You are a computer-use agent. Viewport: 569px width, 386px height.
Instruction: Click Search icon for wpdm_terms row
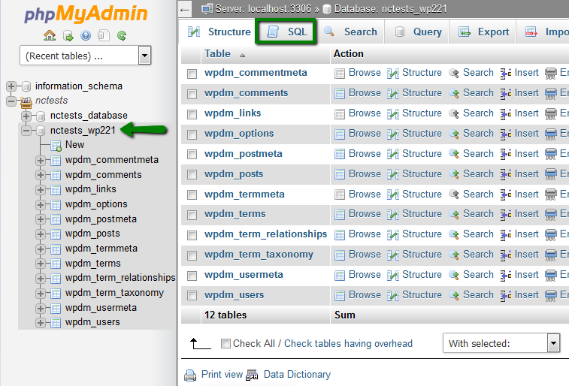454,215
